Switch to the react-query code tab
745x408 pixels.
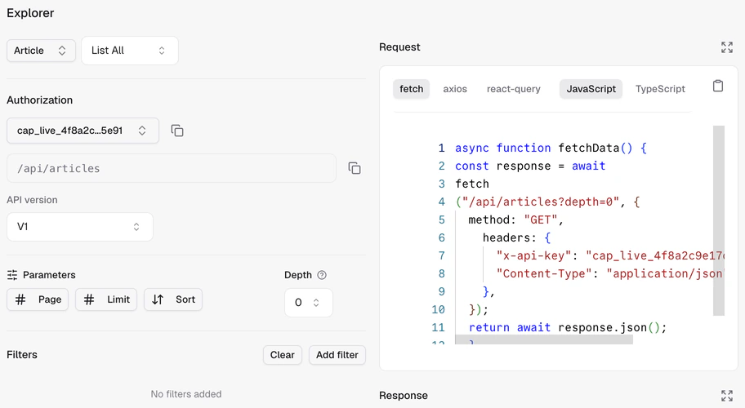point(513,89)
